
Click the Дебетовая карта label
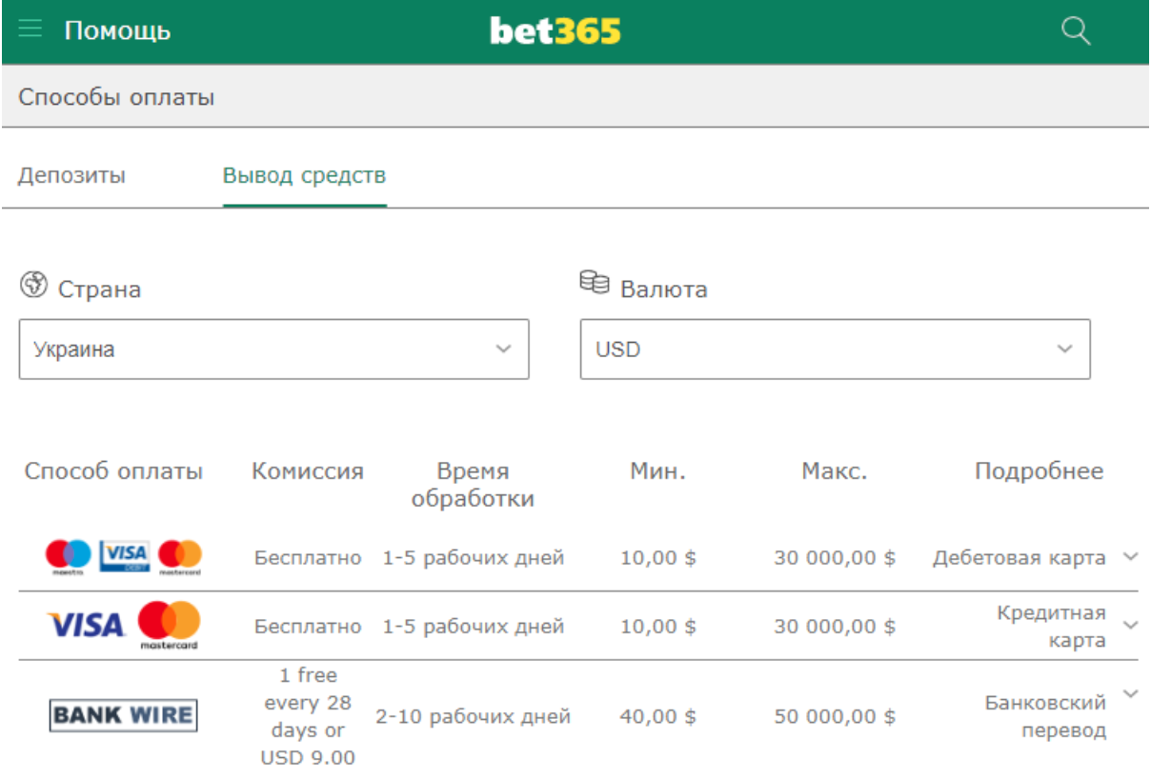[x=1019, y=558]
